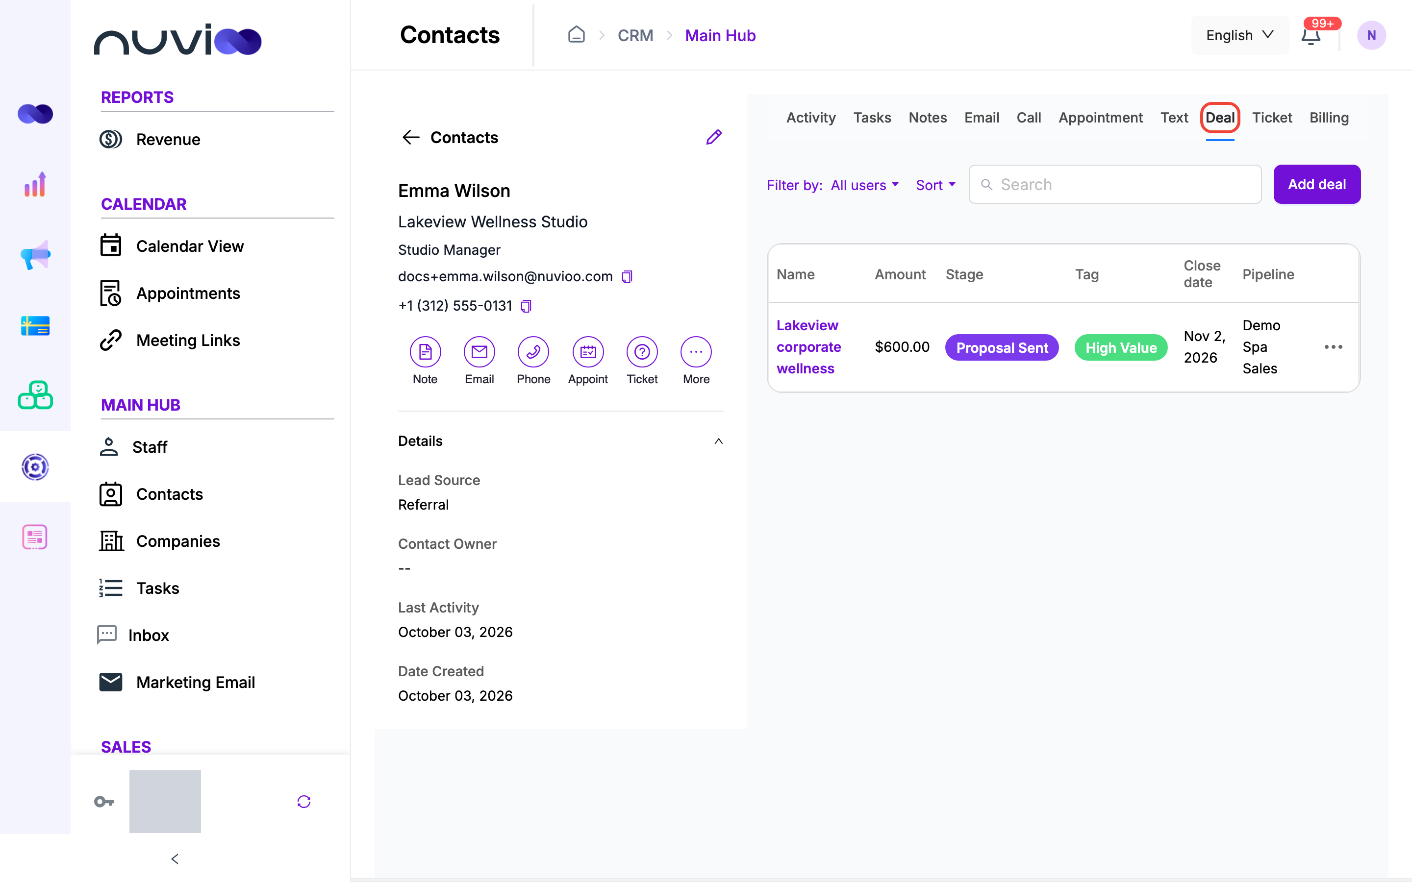Image resolution: width=1412 pixels, height=882 pixels.
Task: Click the Add deal button
Action: 1317,184
